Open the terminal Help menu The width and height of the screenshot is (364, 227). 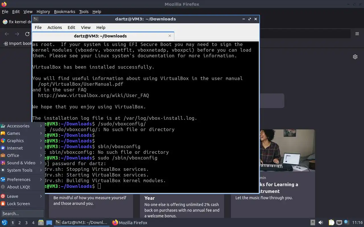[101, 28]
